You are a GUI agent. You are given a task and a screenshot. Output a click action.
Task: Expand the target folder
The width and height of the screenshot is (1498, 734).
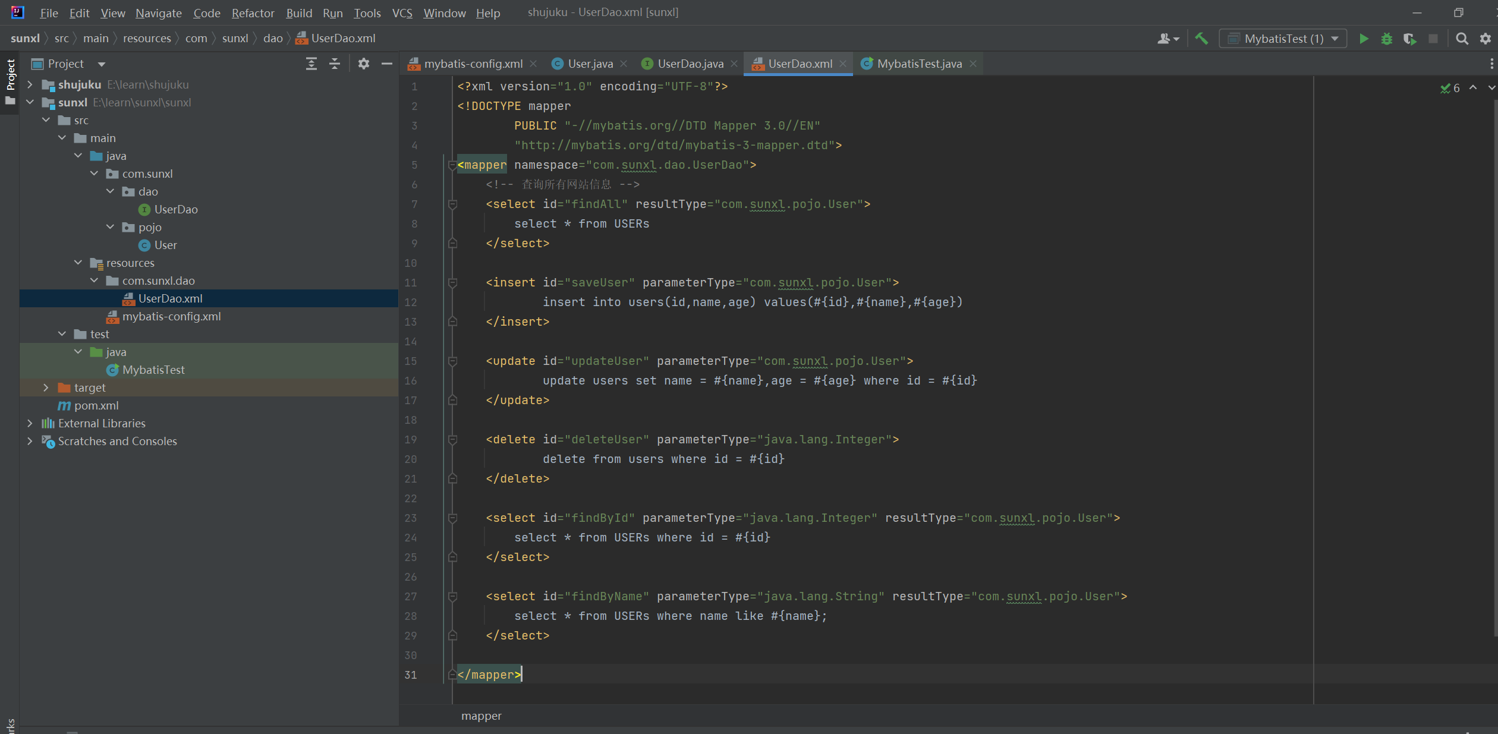pyautogui.click(x=46, y=388)
